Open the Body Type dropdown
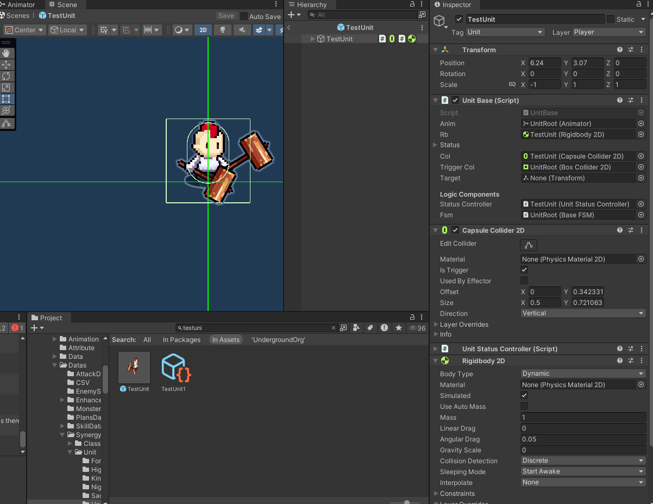Image resolution: width=653 pixels, height=504 pixels. pyautogui.click(x=583, y=374)
